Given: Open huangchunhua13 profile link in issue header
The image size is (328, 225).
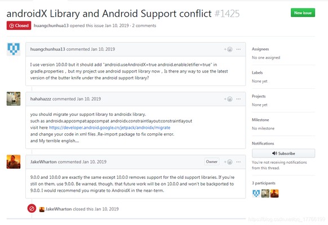Looking at the screenshot, I should (51, 25).
